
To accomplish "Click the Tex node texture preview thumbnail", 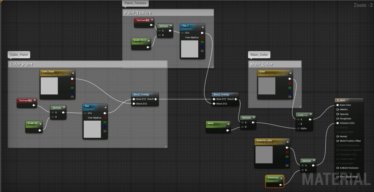I will [92, 129].
